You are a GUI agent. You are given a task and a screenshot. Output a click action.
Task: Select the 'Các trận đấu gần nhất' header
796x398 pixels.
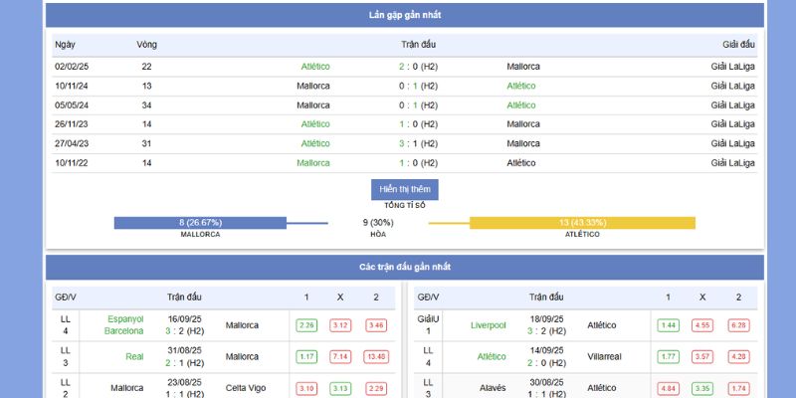tap(404, 267)
